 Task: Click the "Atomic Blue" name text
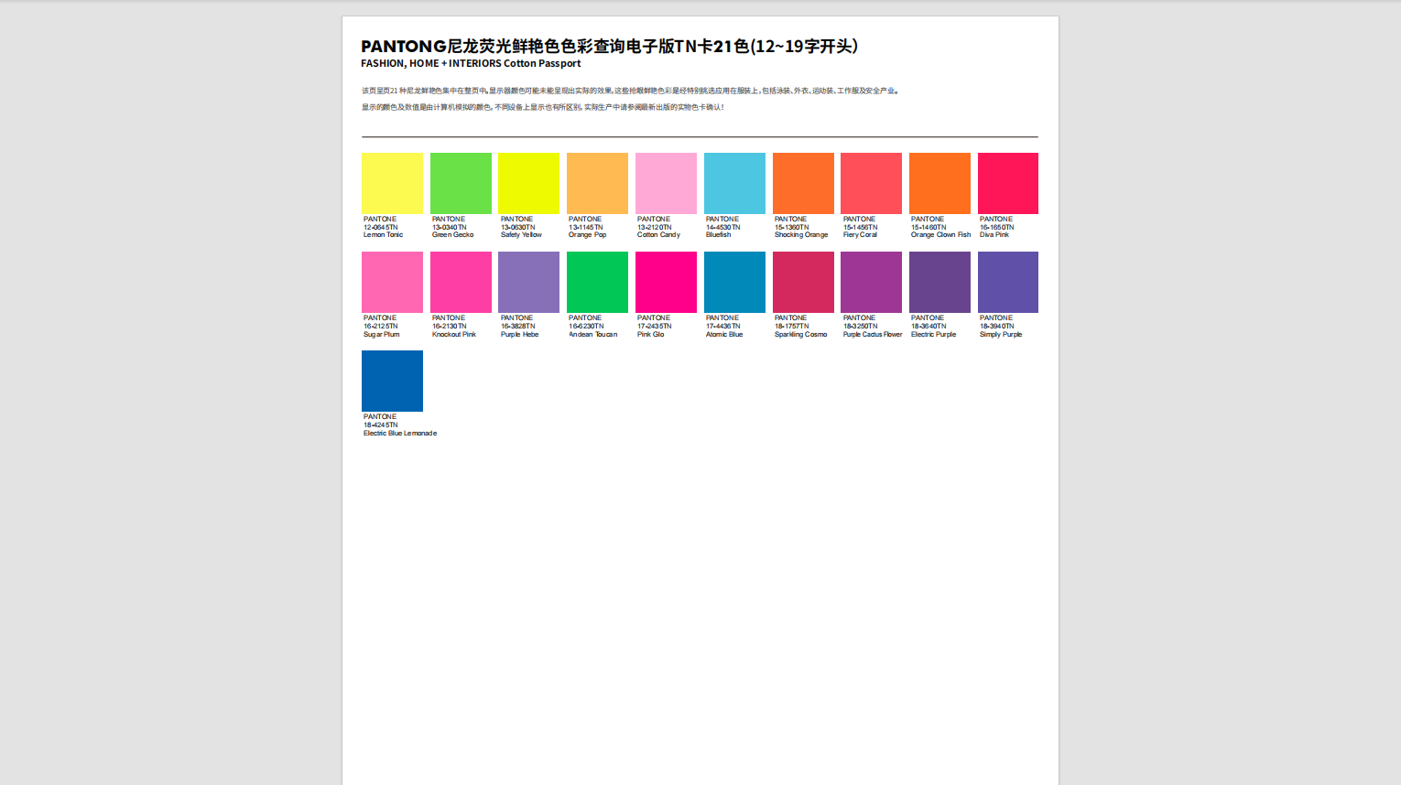click(x=723, y=334)
